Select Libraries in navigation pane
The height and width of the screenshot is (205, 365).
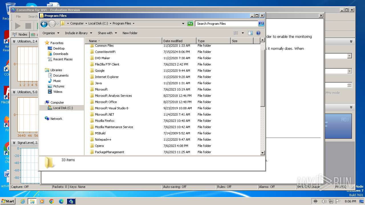(x=56, y=70)
